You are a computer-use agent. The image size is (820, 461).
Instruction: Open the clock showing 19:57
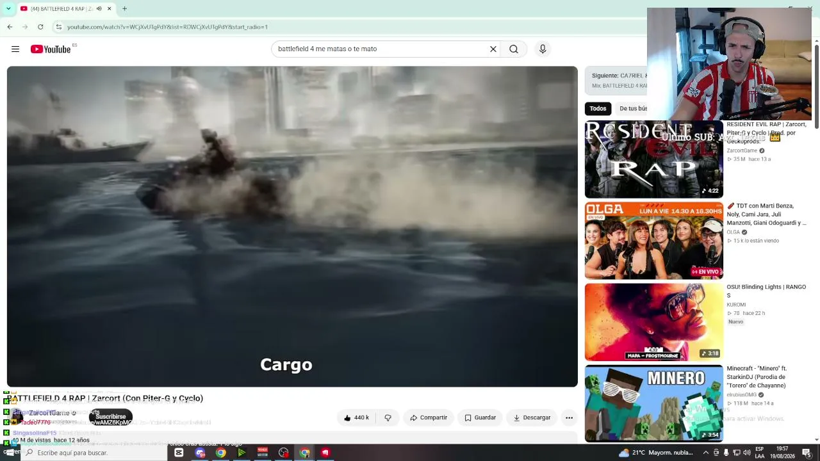(782, 453)
